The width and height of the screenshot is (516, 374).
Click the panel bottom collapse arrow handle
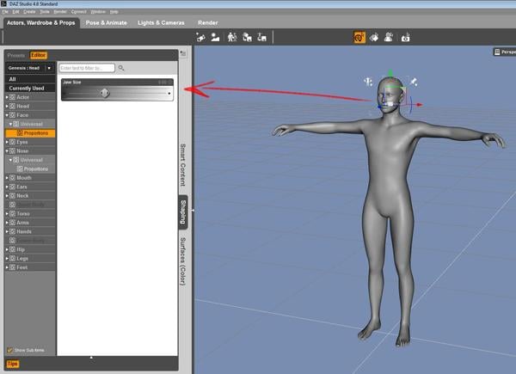[x=91, y=357]
